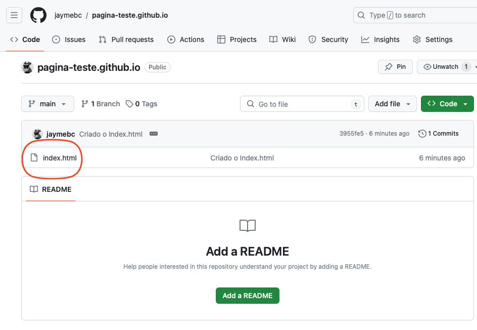Open the 1 Commits history
477x330 pixels.
[x=439, y=134]
